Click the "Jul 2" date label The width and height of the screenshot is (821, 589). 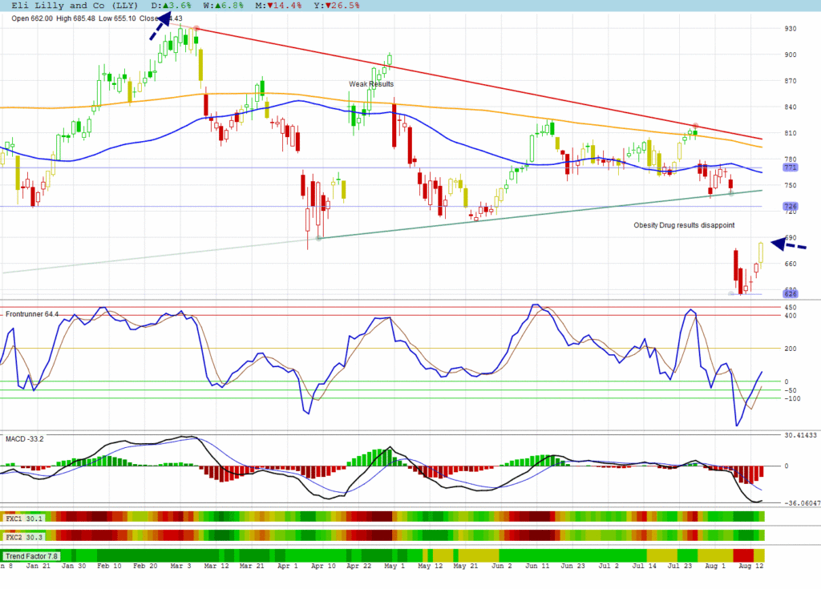coord(609,566)
